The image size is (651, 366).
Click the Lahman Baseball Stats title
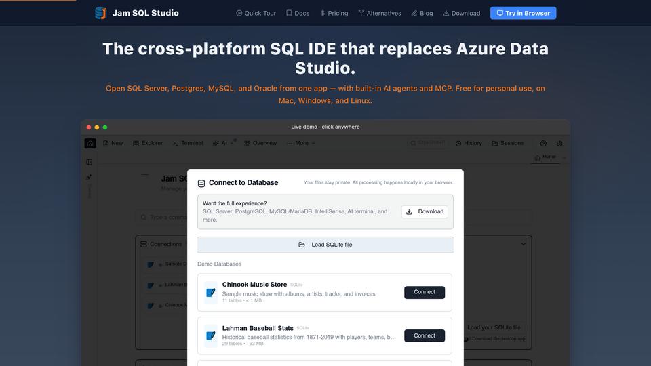tap(258, 328)
